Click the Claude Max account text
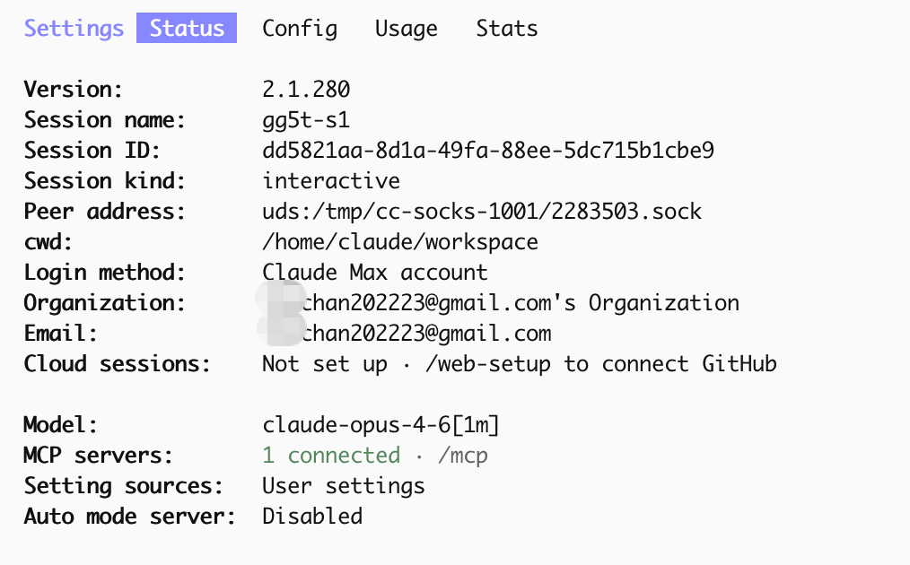The width and height of the screenshot is (910, 565). tap(375, 272)
